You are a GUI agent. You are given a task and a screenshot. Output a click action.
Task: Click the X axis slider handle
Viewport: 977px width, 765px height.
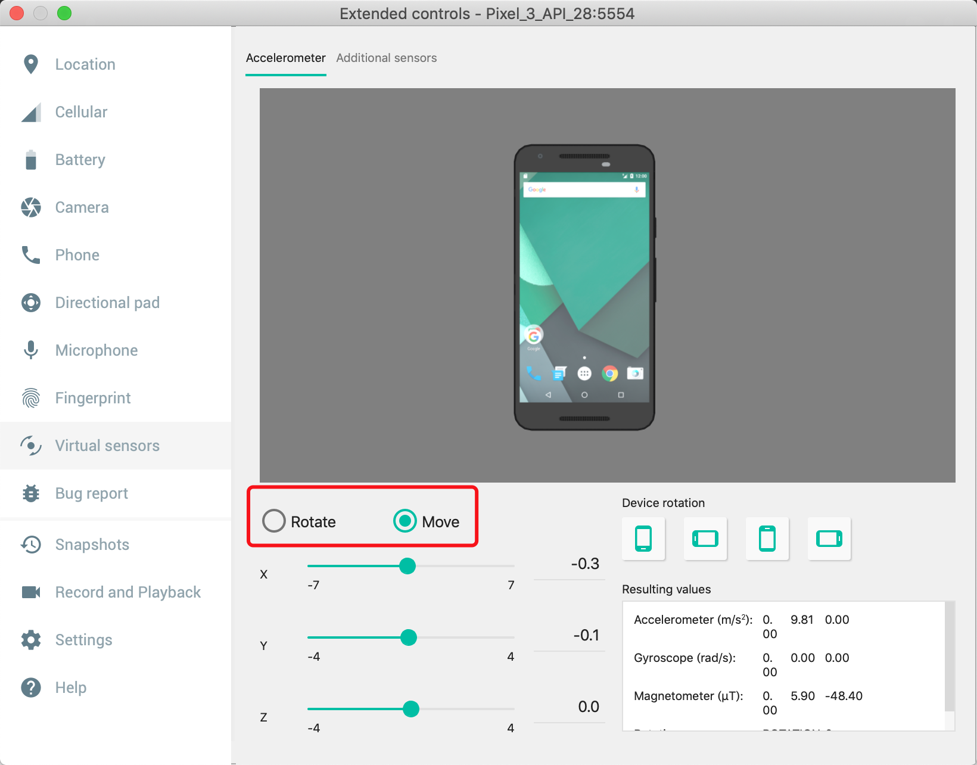tap(407, 566)
